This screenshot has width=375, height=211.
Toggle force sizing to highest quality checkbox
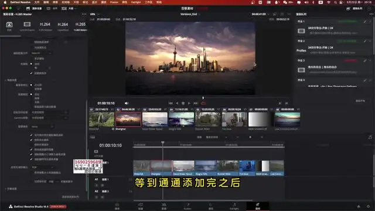click(31, 154)
